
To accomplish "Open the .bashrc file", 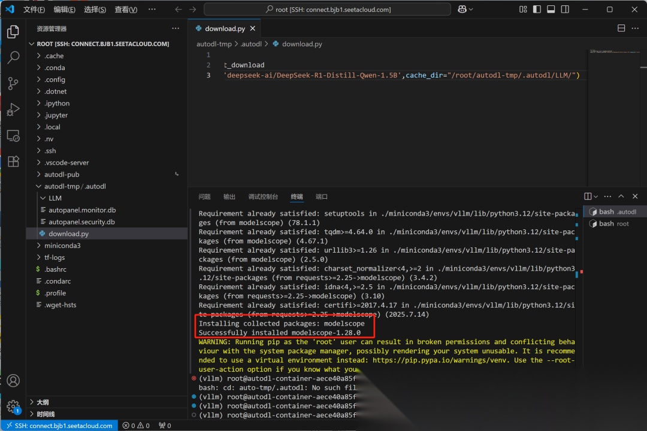I will (x=107, y=269).
